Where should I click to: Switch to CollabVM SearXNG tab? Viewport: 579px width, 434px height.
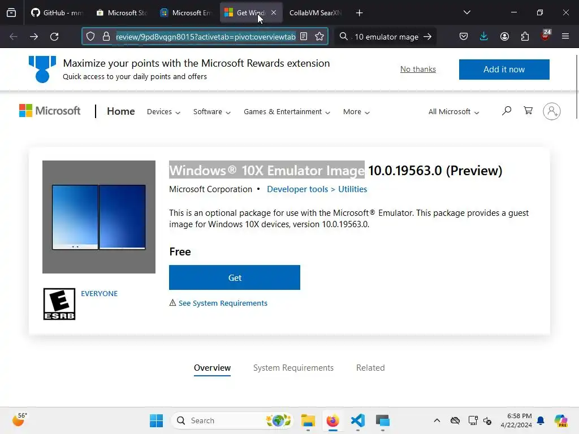(x=314, y=13)
